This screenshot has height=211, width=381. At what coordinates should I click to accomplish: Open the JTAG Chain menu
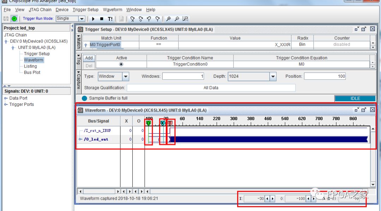pyautogui.click(x=40, y=10)
